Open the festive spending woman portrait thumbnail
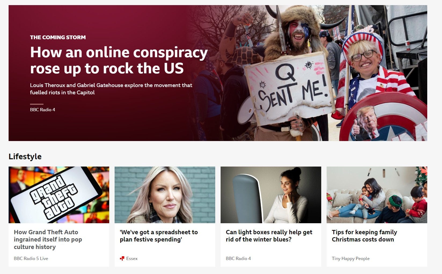 [x=165, y=195]
